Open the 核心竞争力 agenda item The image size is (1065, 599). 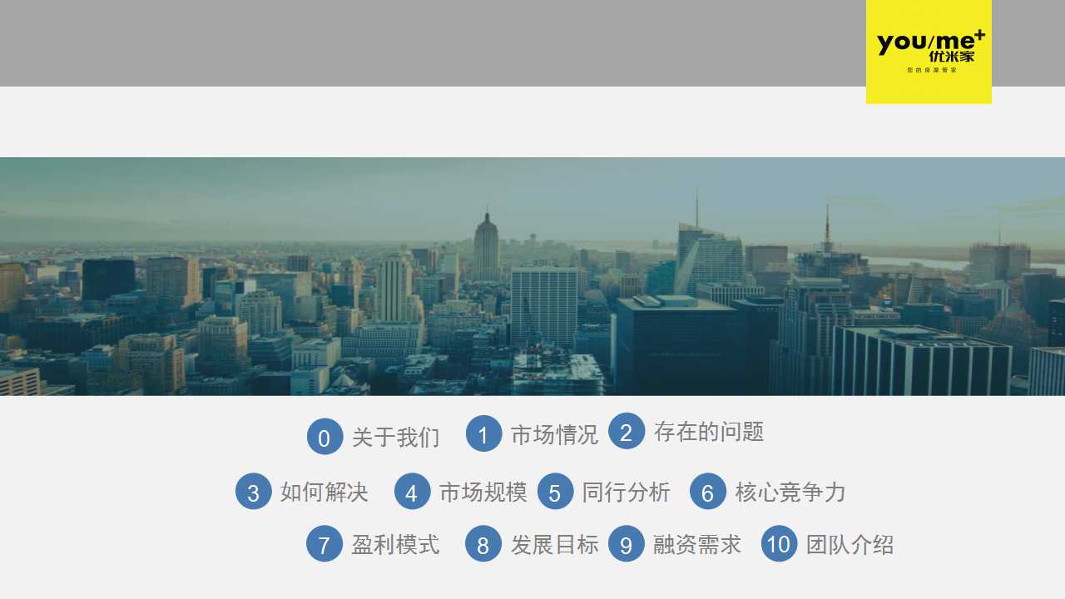coord(790,492)
